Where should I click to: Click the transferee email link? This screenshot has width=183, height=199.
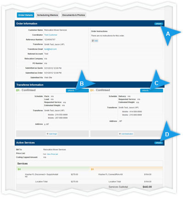click(x=50, y=49)
